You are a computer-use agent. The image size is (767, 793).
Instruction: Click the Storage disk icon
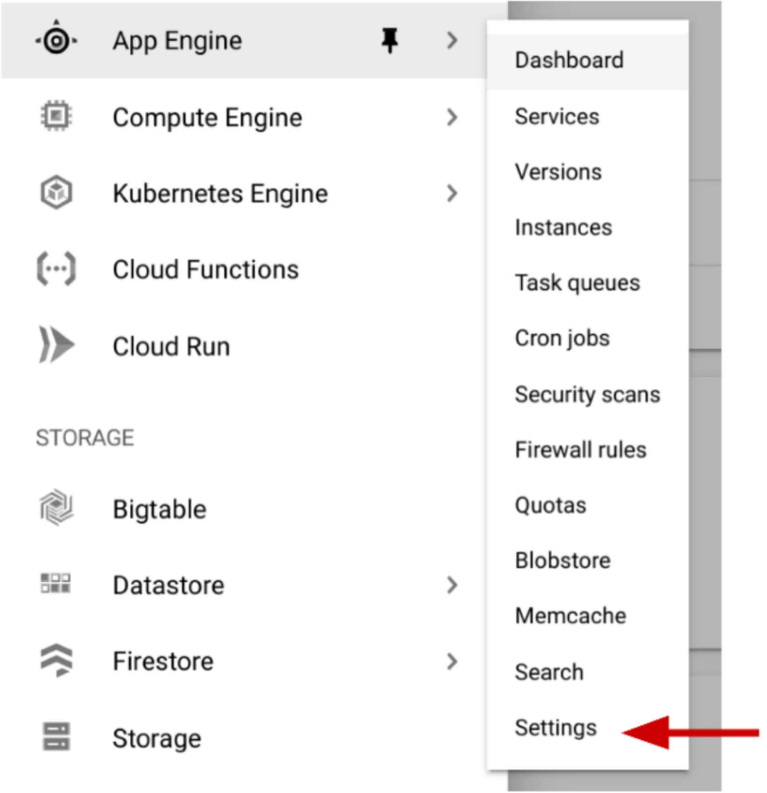[x=56, y=737]
